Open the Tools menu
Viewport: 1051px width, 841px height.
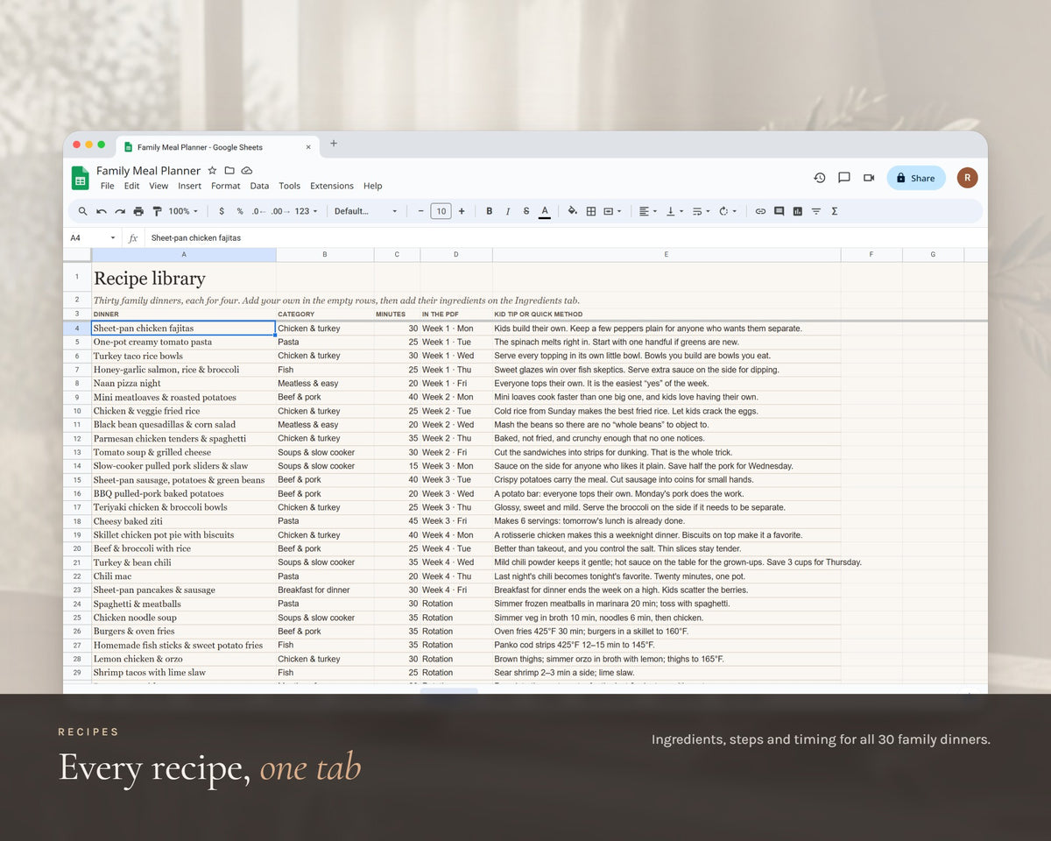(289, 186)
